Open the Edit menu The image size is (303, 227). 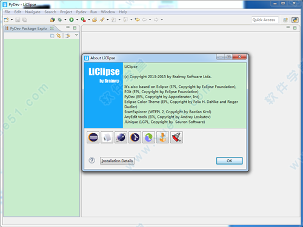pos(18,12)
